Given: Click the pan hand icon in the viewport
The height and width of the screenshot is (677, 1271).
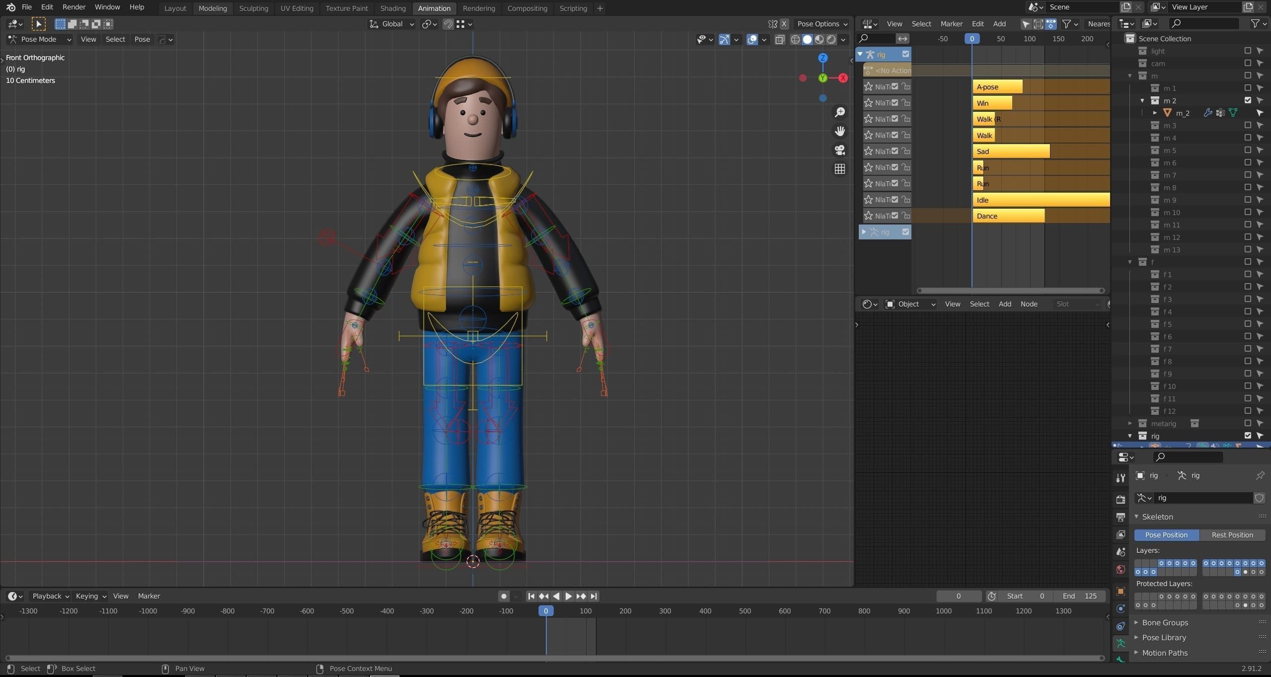Looking at the screenshot, I should click(840, 131).
